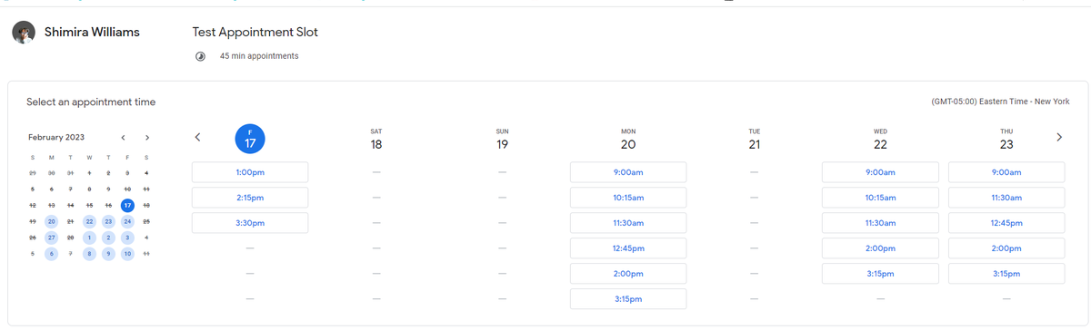The height and width of the screenshot is (330, 1091).
Task: Select February 24 in mini calendar
Action: [127, 221]
